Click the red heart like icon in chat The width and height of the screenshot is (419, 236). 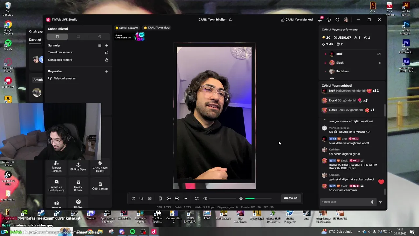point(381,182)
